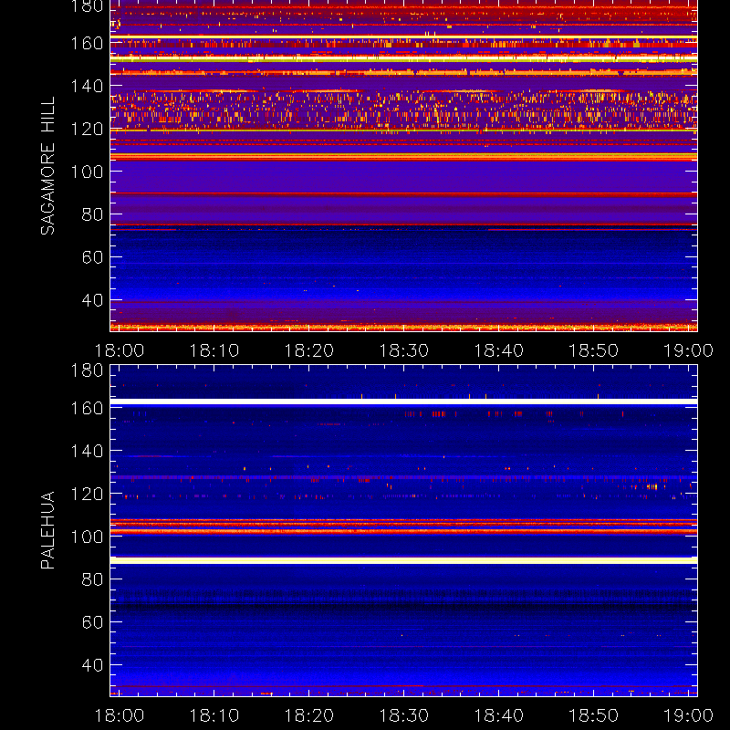This screenshot has height=730, width=730.
Task: Select the 160 tick label of Sagamore Hill
Action: 87,43
